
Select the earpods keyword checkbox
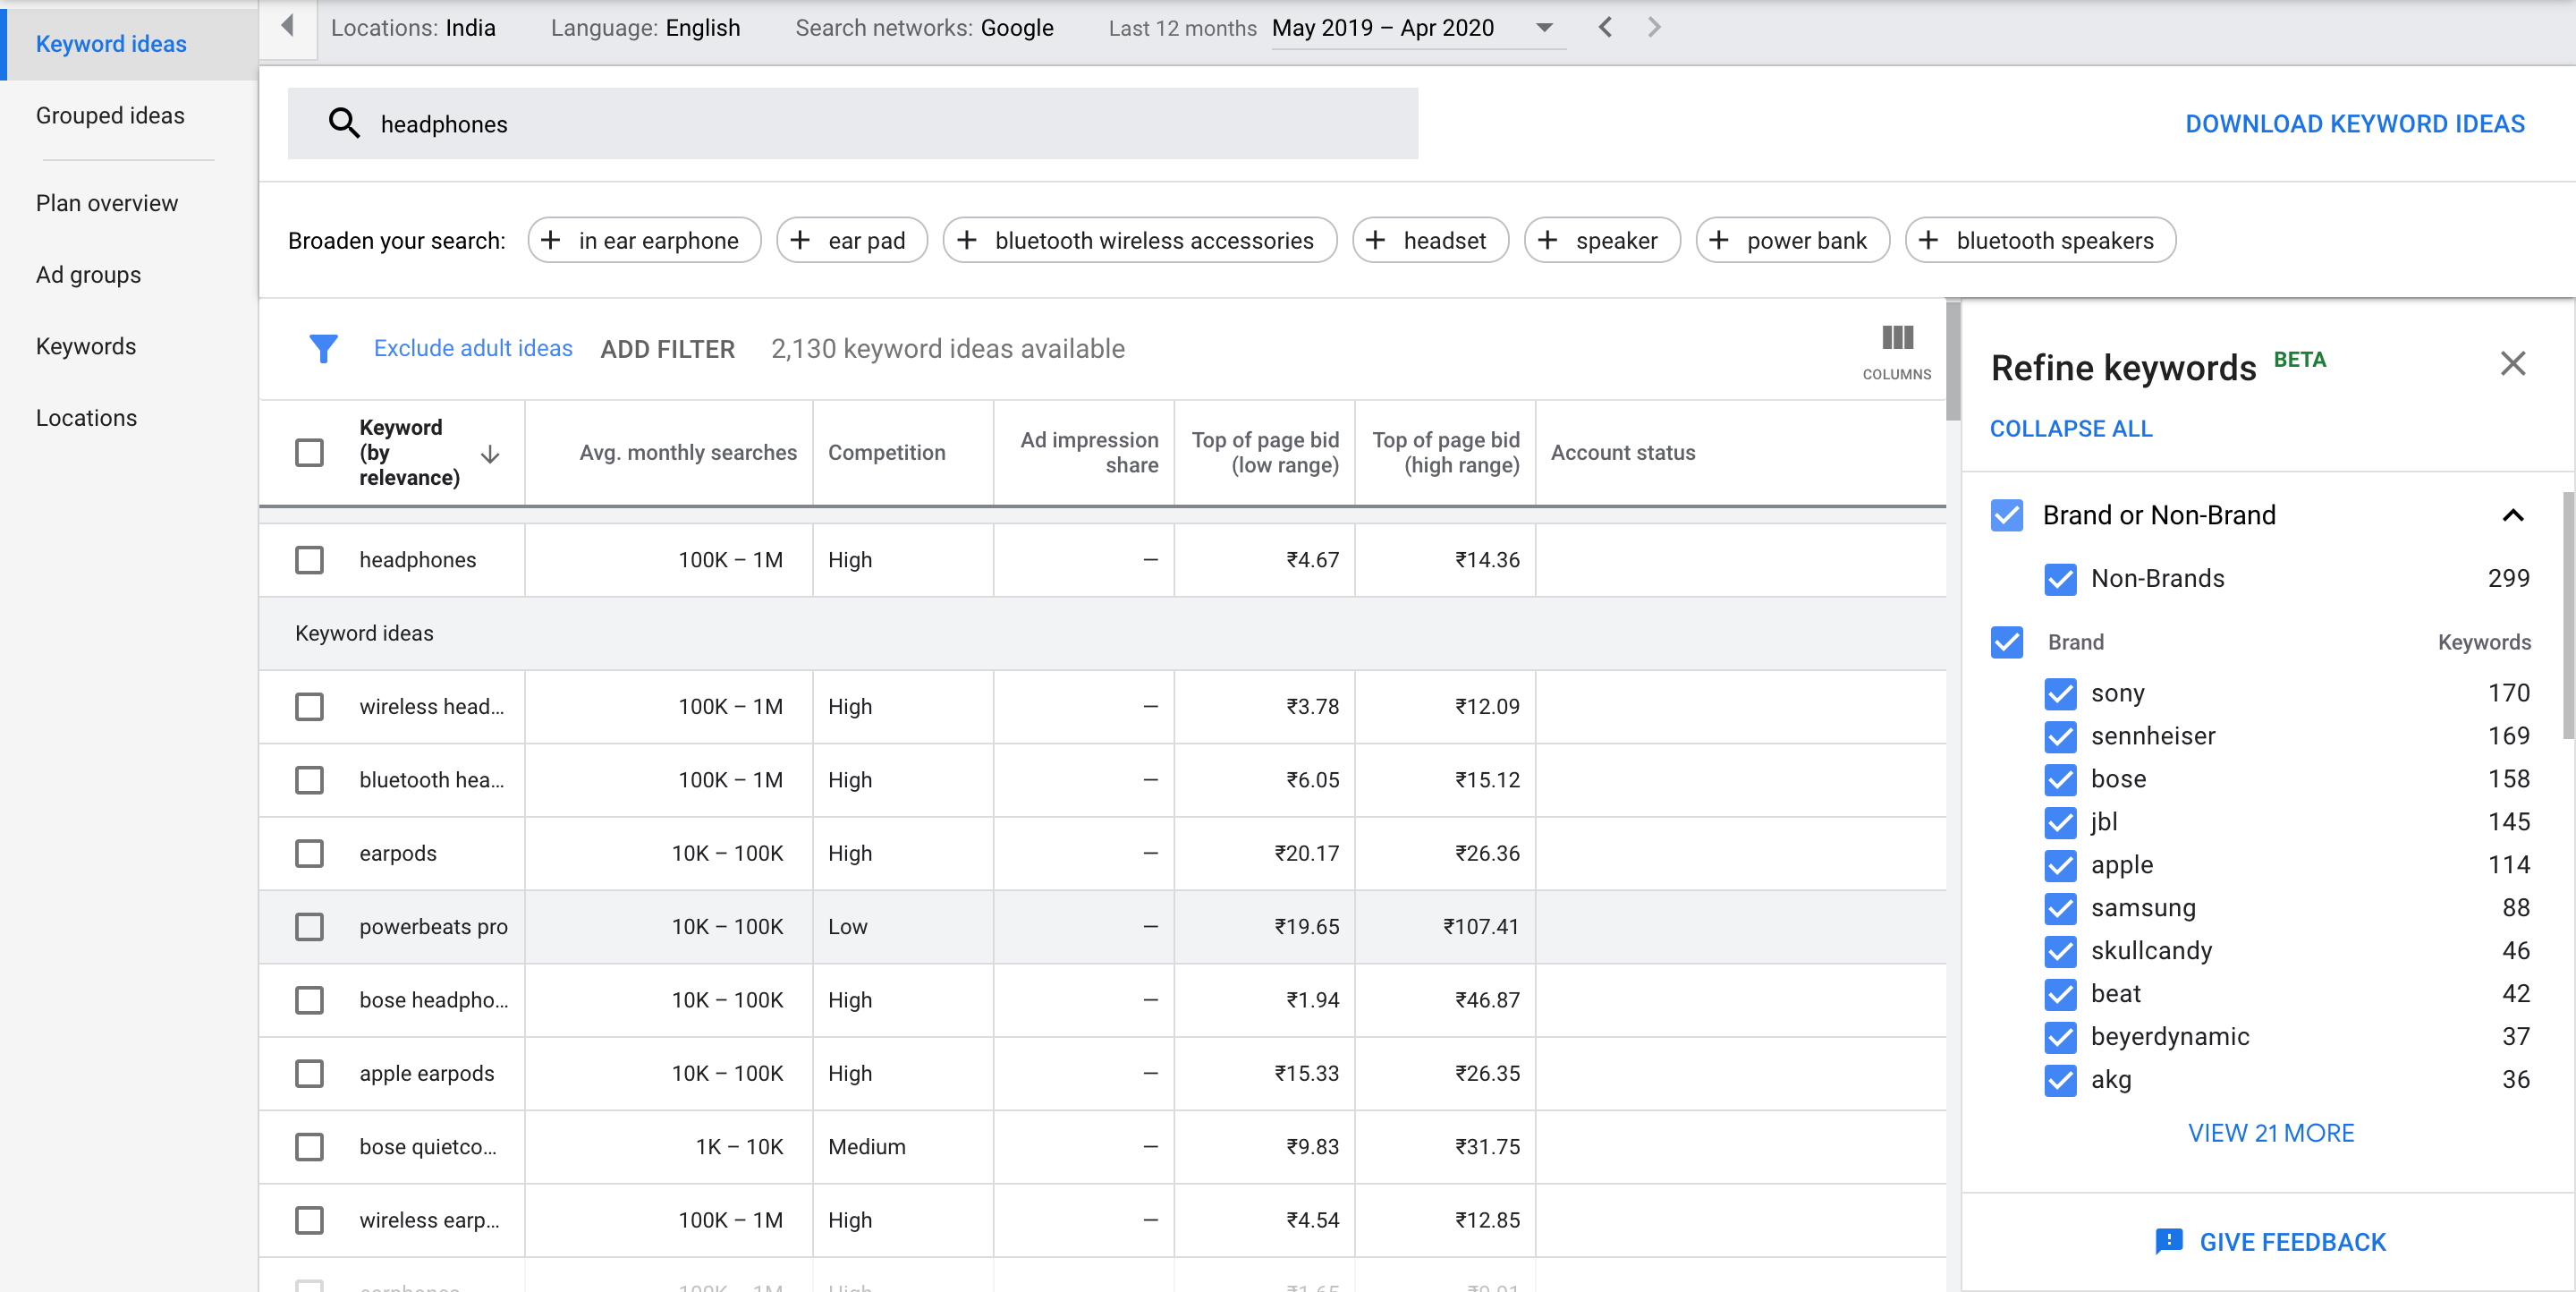(309, 853)
